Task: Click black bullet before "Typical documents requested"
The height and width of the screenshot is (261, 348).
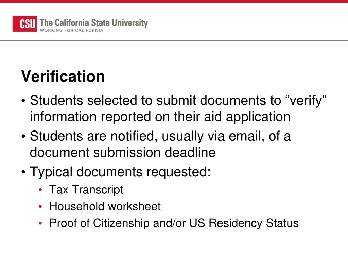Action: (x=23, y=173)
